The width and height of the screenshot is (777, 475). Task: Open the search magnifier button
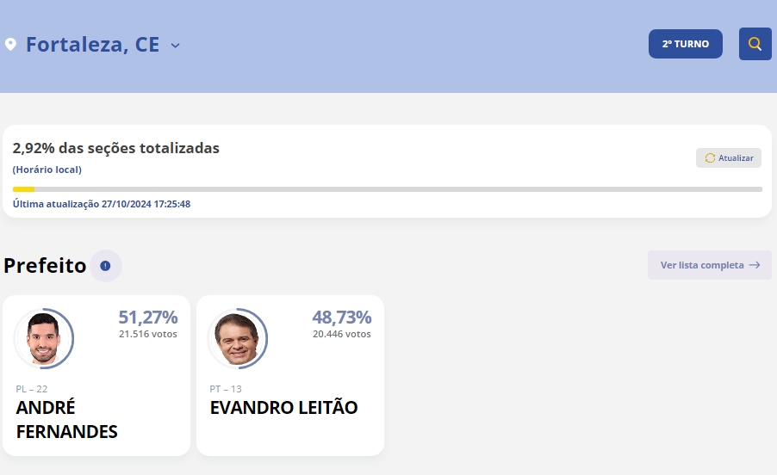(755, 44)
